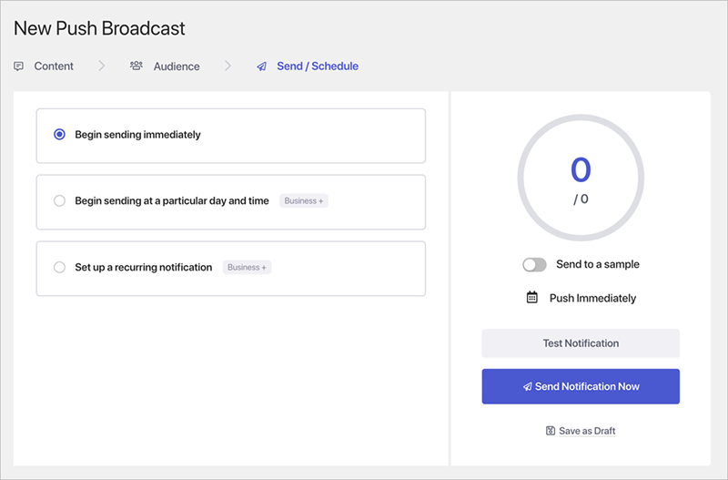
Task: Click the chevron arrow after the Content step
Action: click(102, 66)
